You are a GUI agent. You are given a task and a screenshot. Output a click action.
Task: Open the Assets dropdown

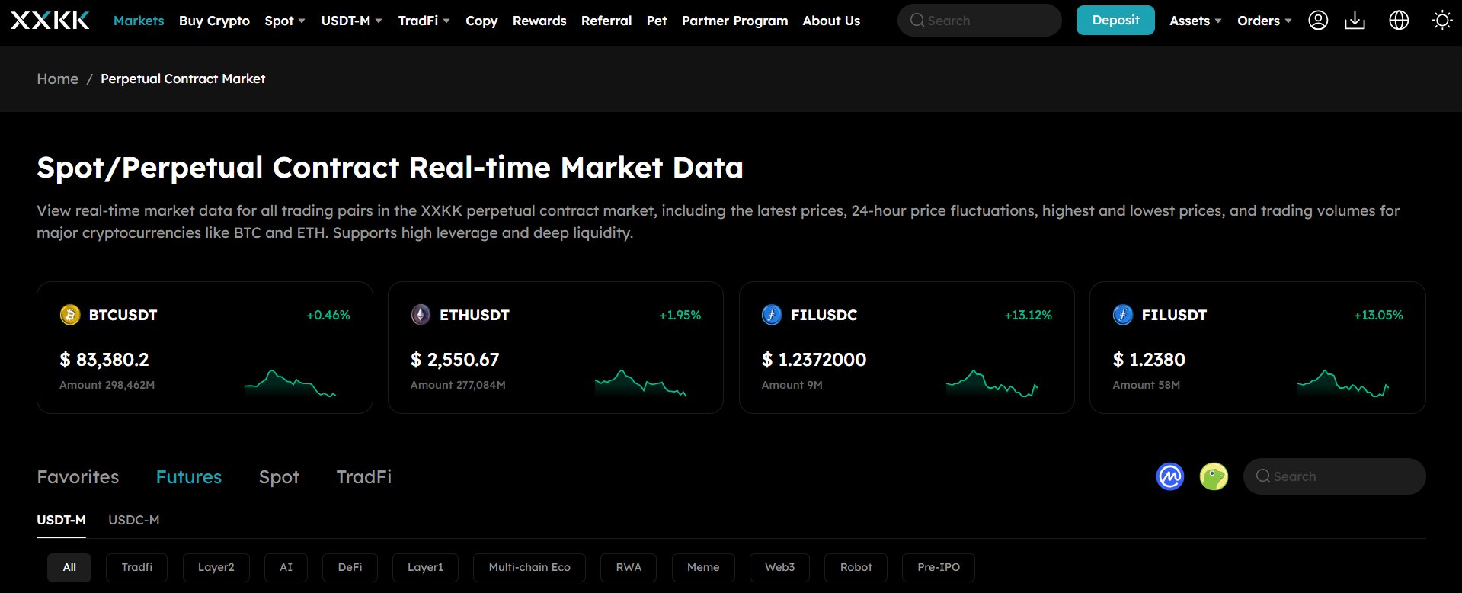[x=1195, y=21]
